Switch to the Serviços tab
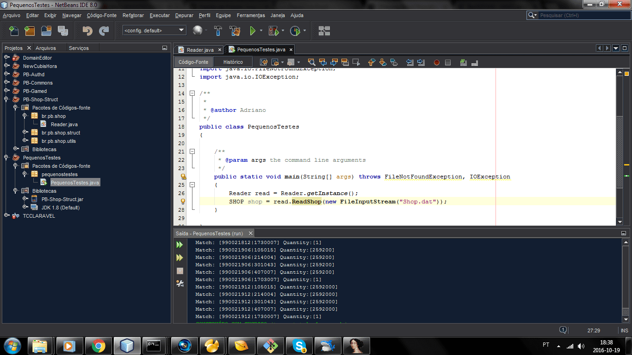The width and height of the screenshot is (632, 355). tap(79, 48)
